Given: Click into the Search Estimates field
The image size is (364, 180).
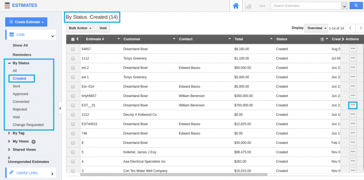Looking at the screenshot, I should [x=306, y=6].
